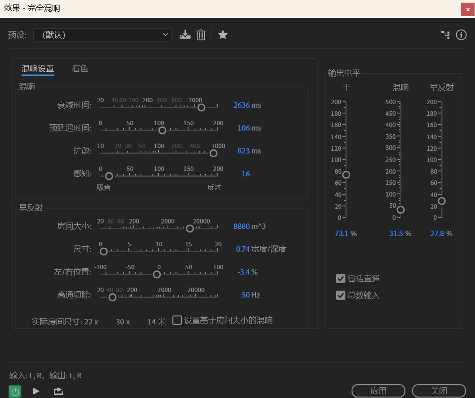Viewport: 475px width, 398px height.
Task: Open the channel map editor icon
Action: (445, 35)
